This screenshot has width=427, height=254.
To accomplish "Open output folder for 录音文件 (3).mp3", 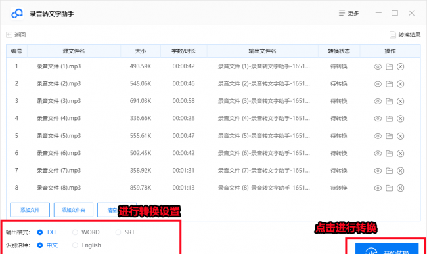I will click(389, 102).
